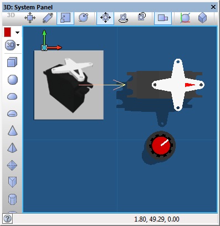This screenshot has height=226, width=220.
Task: Select the rotate sphere tool icon
Action: click(x=83, y=18)
